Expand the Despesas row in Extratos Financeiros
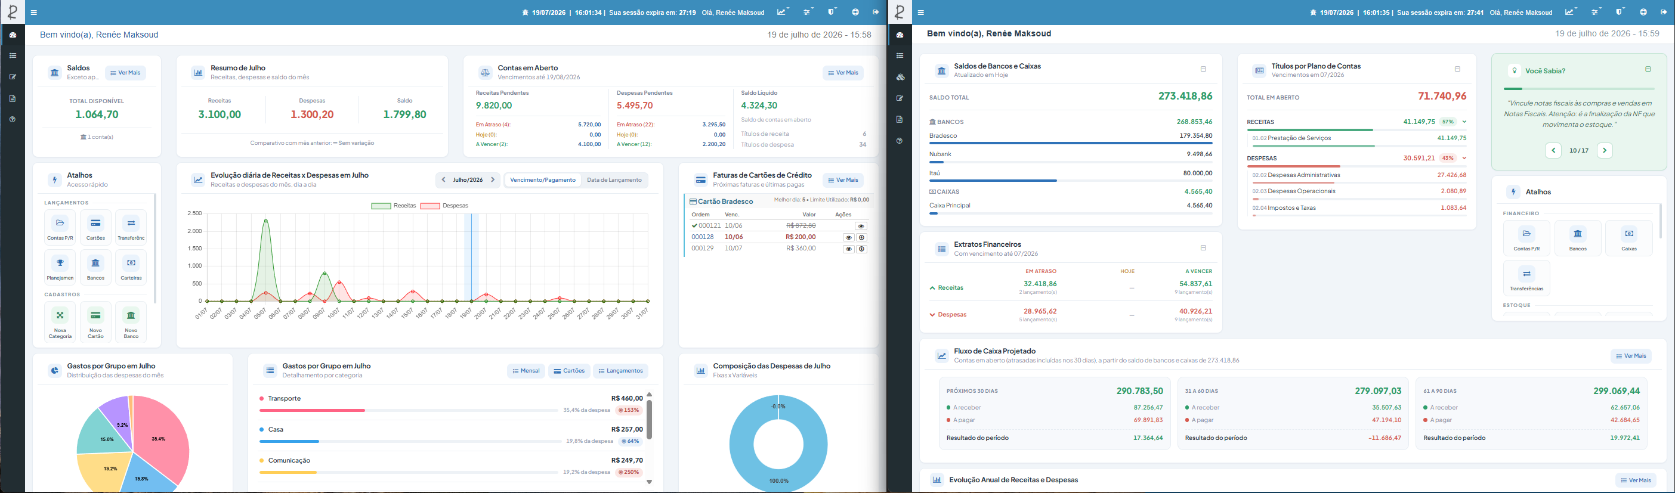The image size is (1675, 493). [948, 315]
